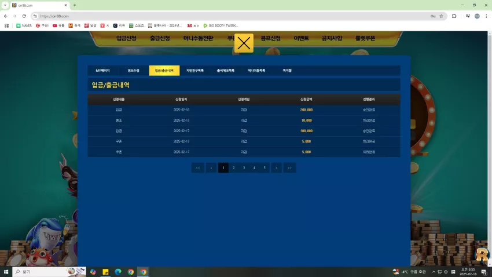
Task: Go to pagination page 3
Action: (244, 167)
